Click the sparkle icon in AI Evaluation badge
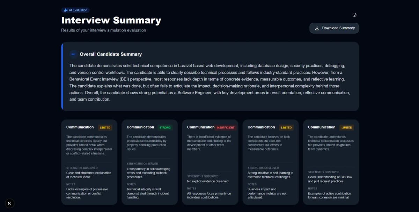Viewport: 419px width, 212px height. (66, 10)
